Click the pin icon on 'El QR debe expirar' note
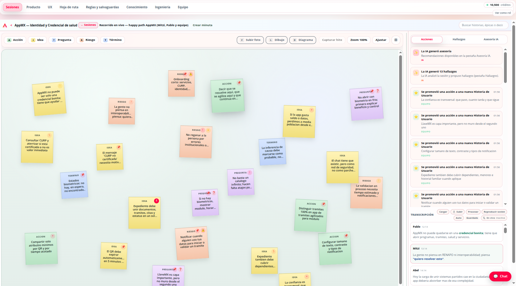The width and height of the screenshot is (516, 286). coord(123,246)
